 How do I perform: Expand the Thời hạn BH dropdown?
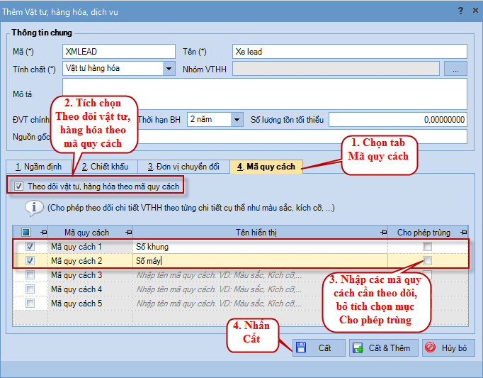click(237, 120)
